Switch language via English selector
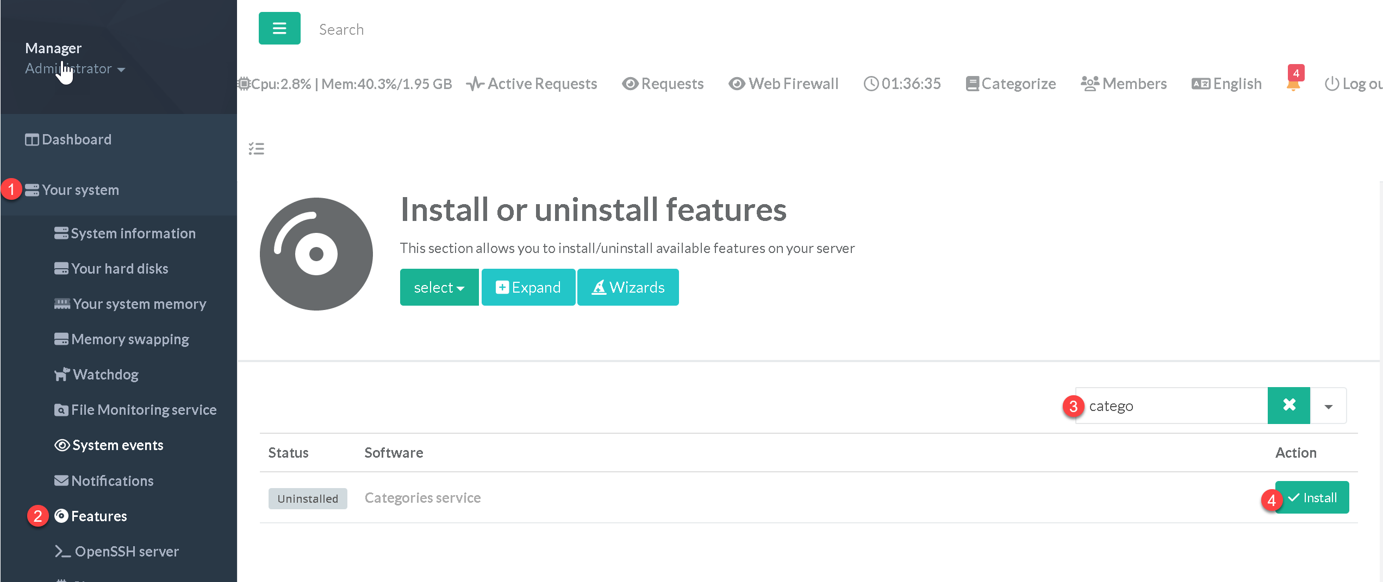The height and width of the screenshot is (582, 1383). [x=1226, y=84]
